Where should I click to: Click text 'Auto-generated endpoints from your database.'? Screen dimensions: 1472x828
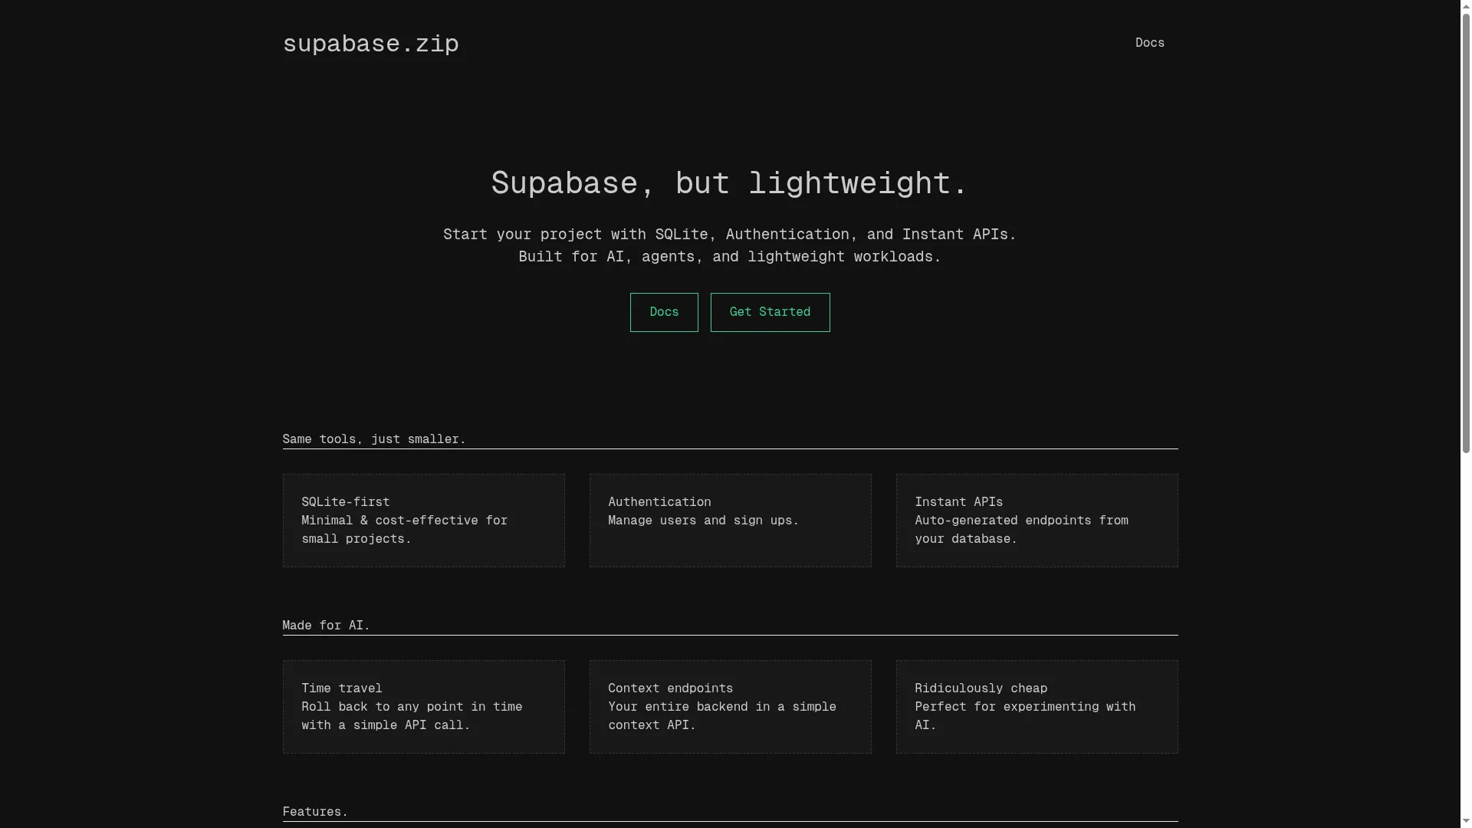pos(1021,530)
